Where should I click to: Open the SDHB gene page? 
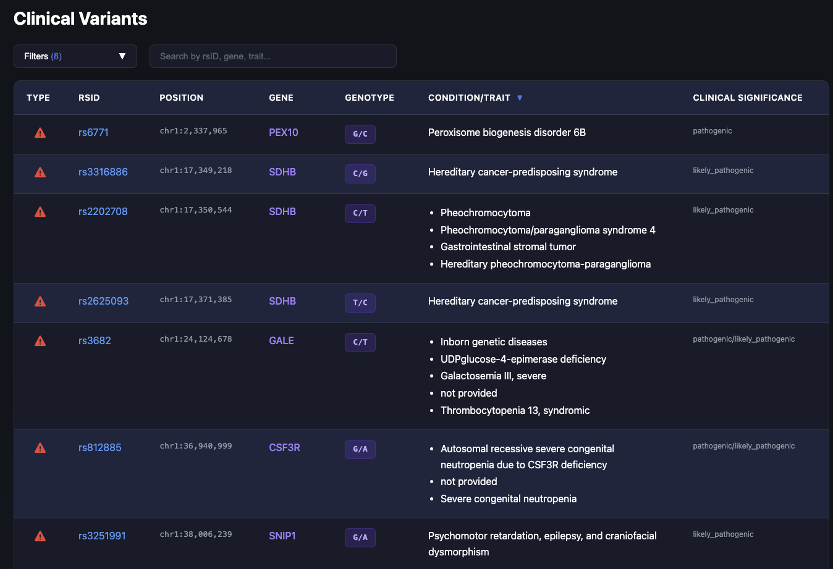(282, 172)
